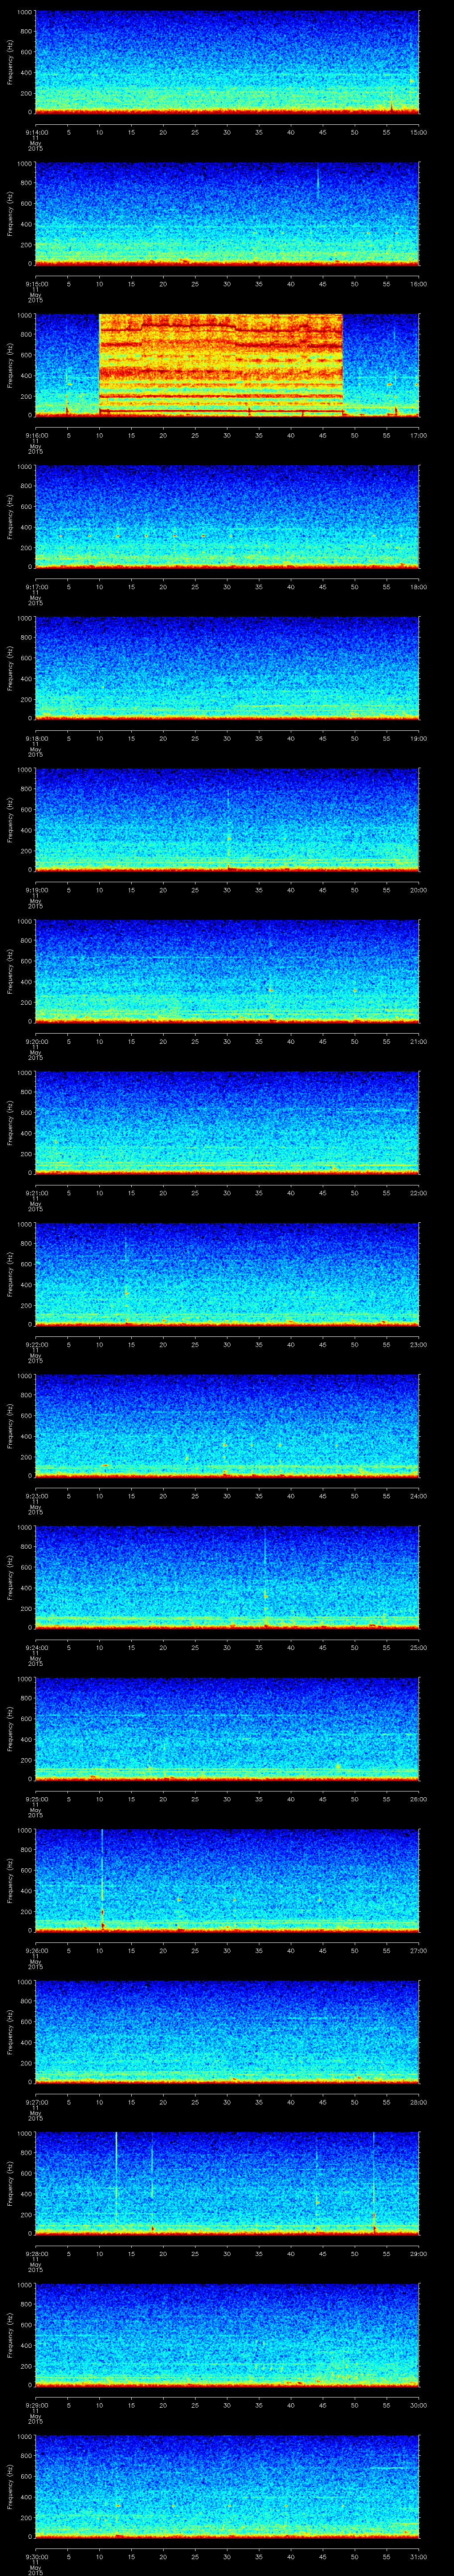Select the 9:16:00 spectrogram with loud broadband burst

pos(227,365)
